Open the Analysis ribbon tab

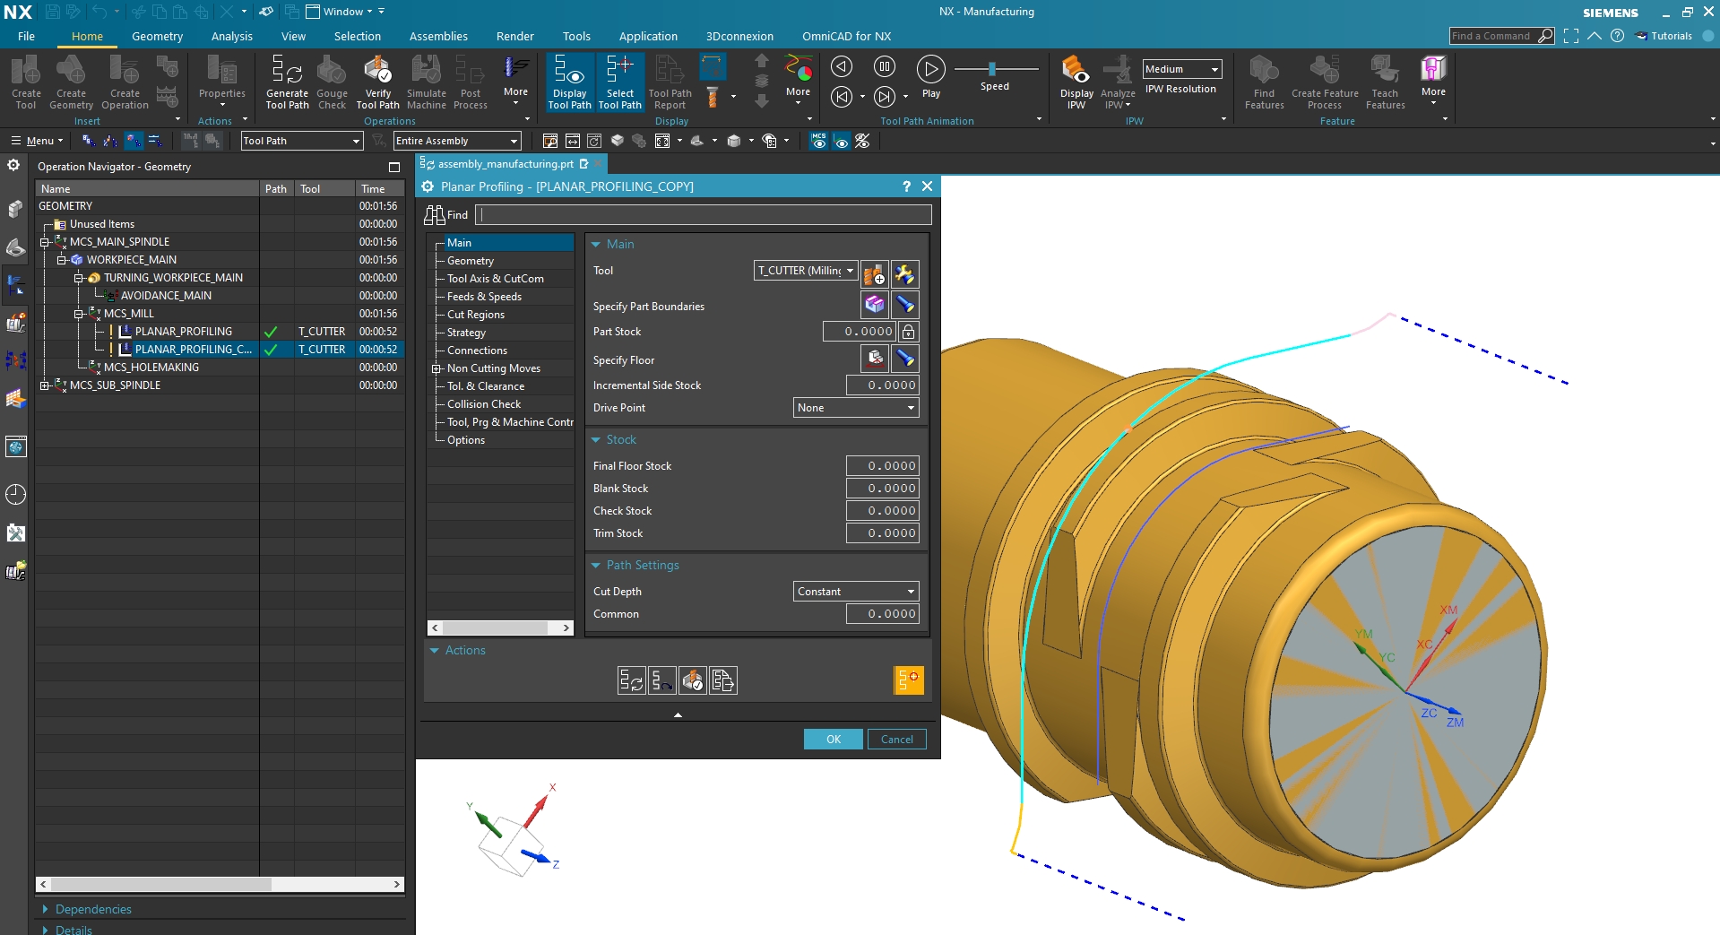[x=232, y=37]
